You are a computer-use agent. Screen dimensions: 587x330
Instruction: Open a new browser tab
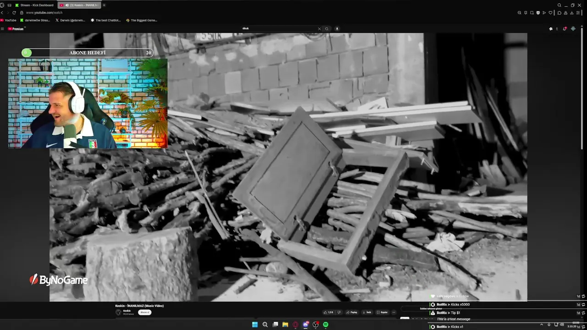tap(104, 5)
